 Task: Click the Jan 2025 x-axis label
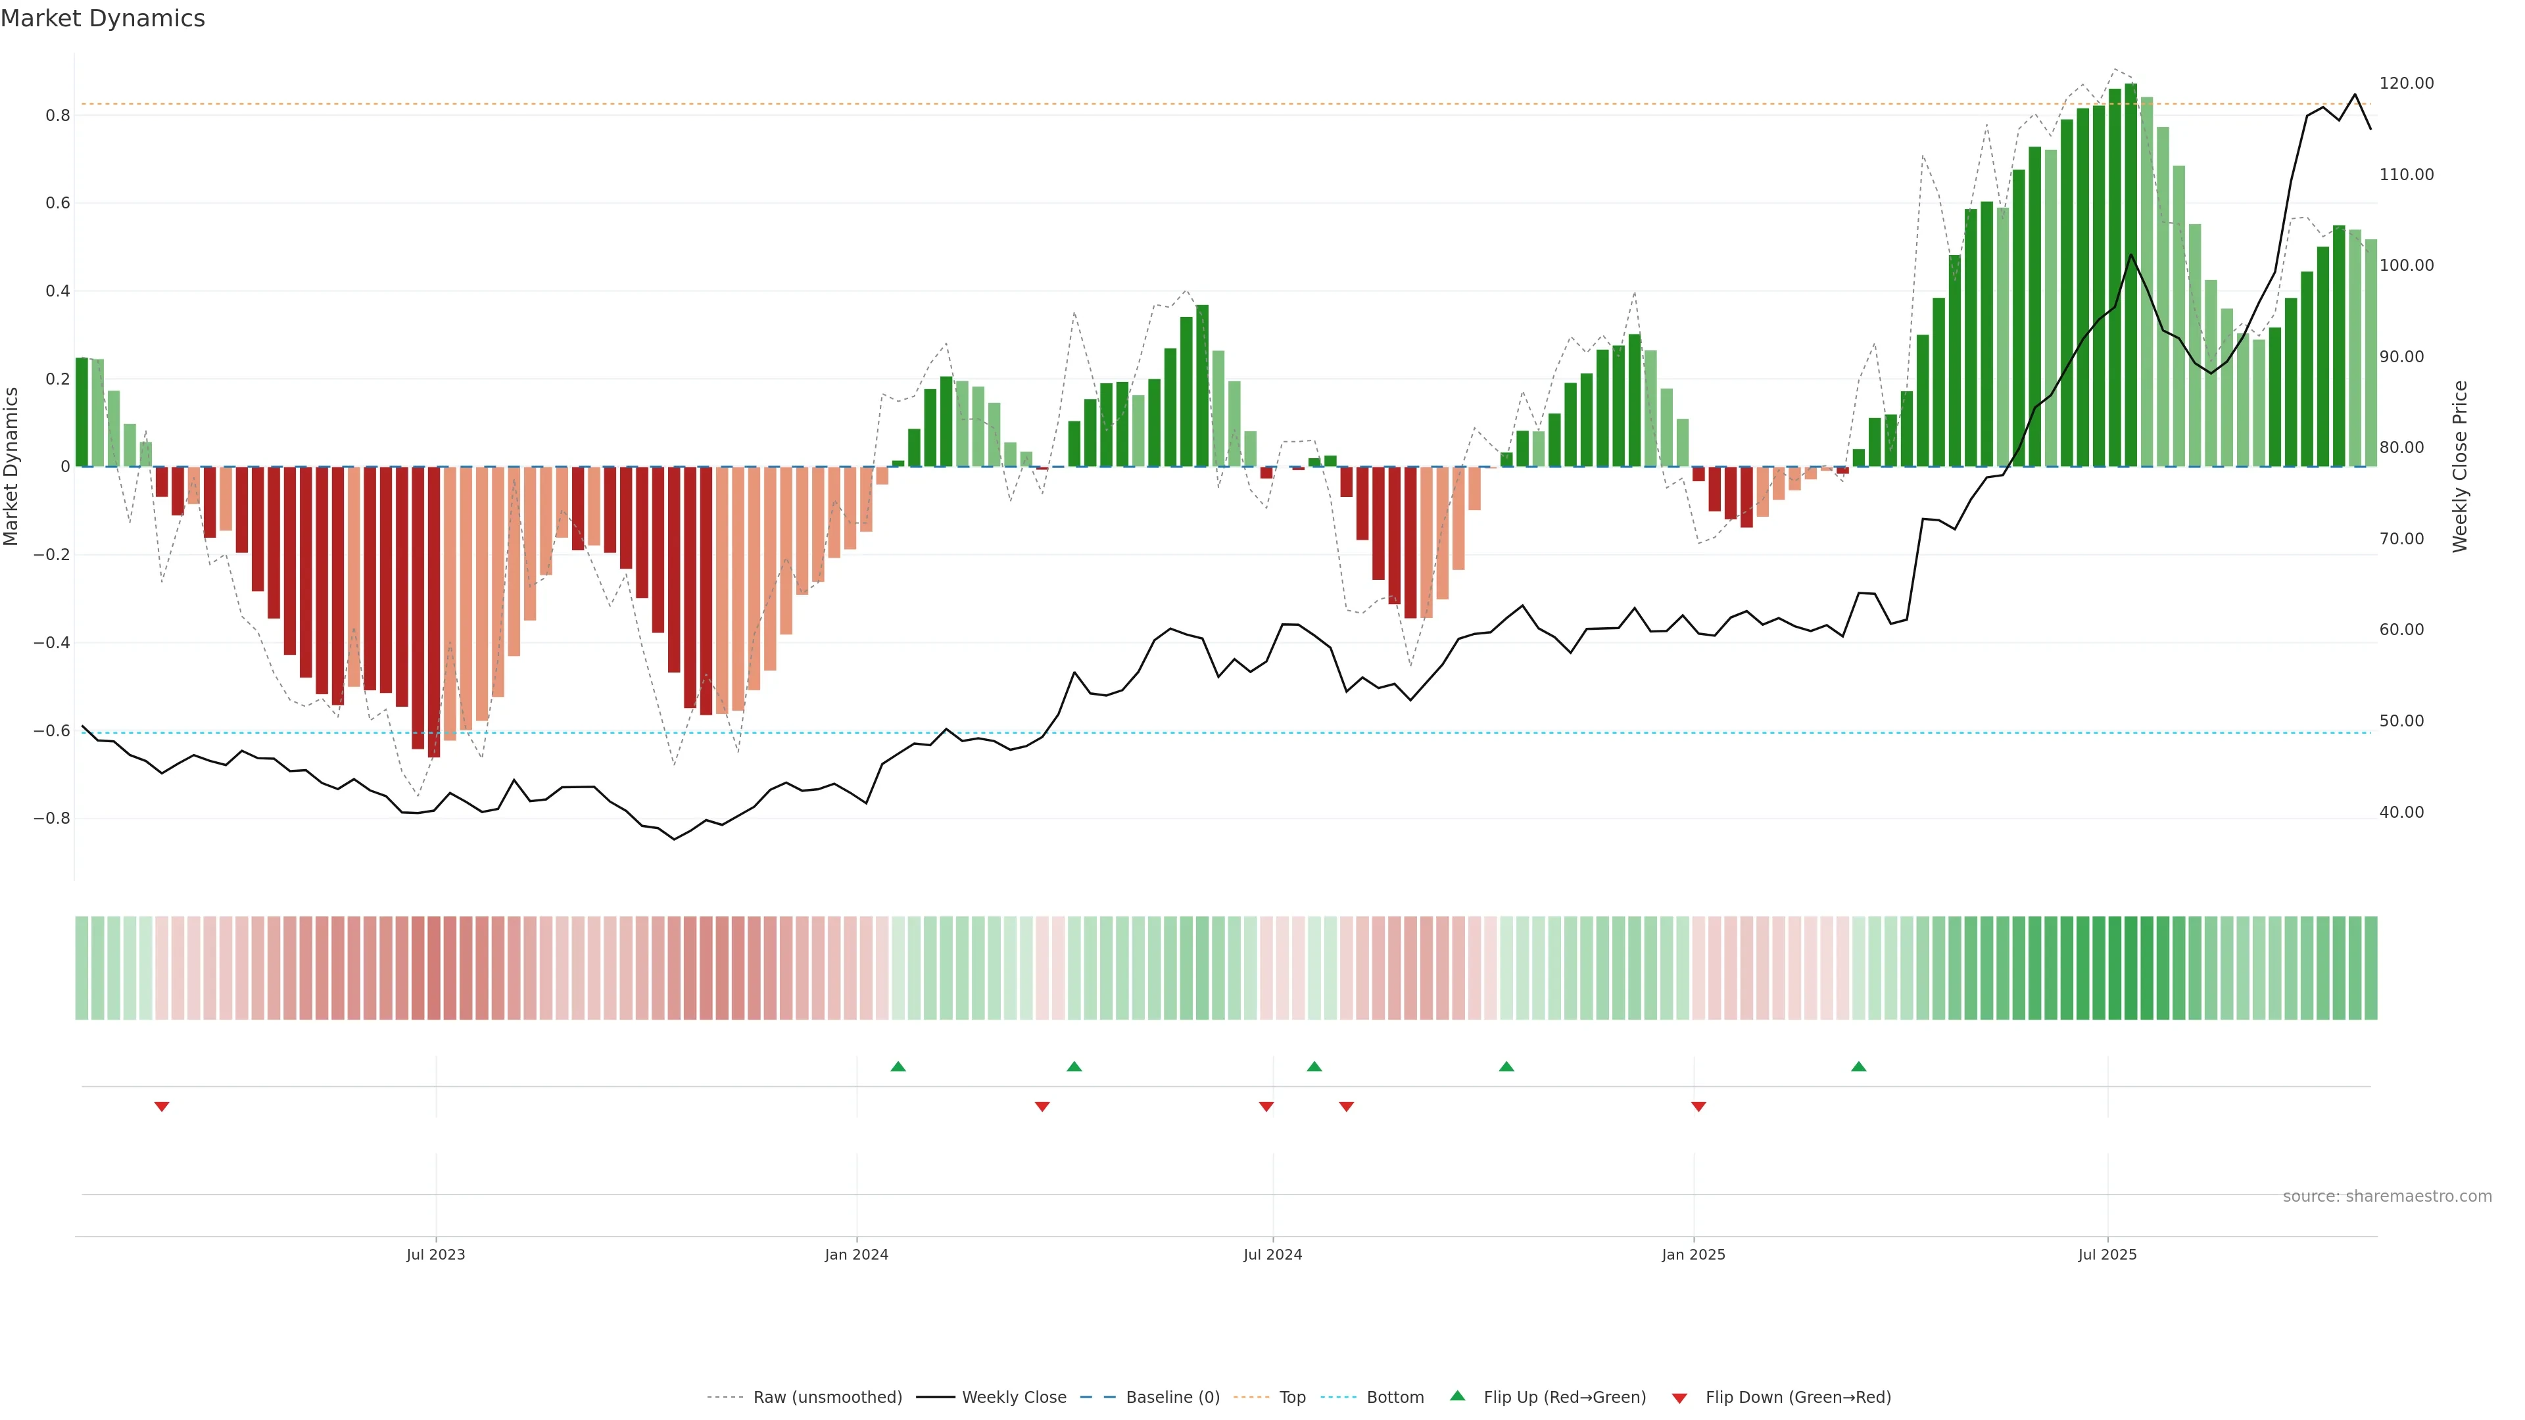point(1693,1254)
